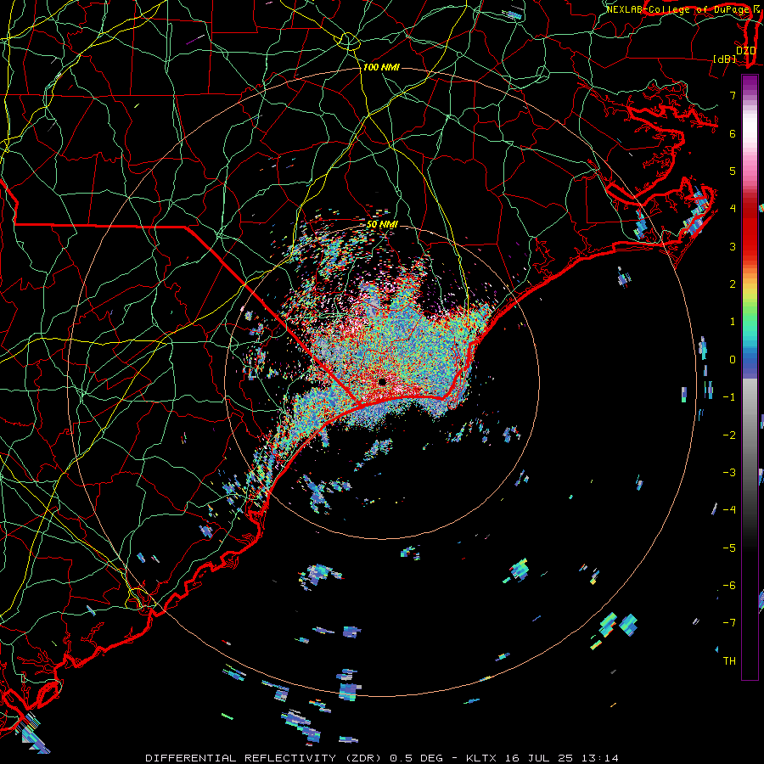Click the black KLTX radar site dot

382,381
